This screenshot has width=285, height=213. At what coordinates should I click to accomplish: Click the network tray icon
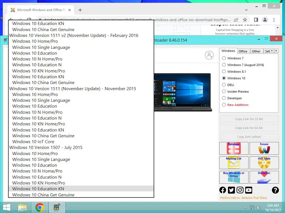click(x=252, y=207)
